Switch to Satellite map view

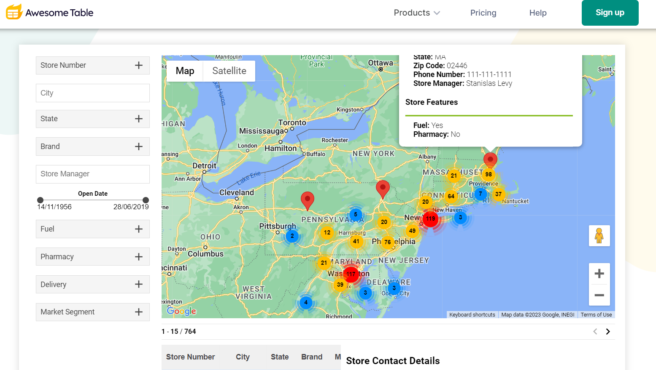pyautogui.click(x=229, y=71)
